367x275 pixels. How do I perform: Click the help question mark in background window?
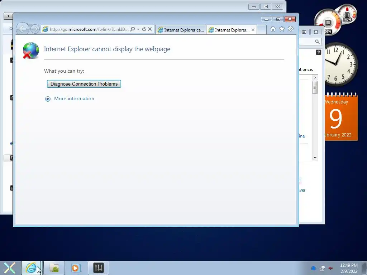319,52
